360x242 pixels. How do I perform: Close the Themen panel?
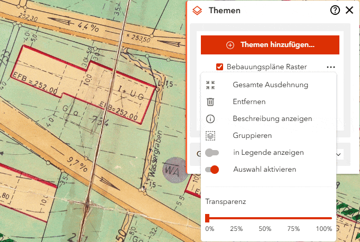(x=349, y=10)
